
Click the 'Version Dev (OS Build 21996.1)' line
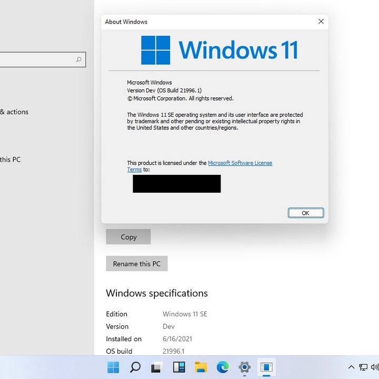(x=164, y=91)
